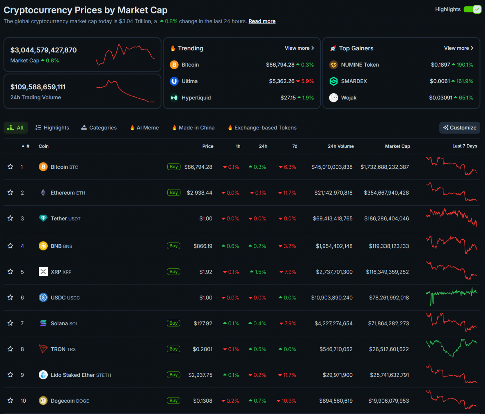Open Bitcoin's Last 7 Days sparkline chart
This screenshot has height=414, width=485.
(x=451, y=166)
